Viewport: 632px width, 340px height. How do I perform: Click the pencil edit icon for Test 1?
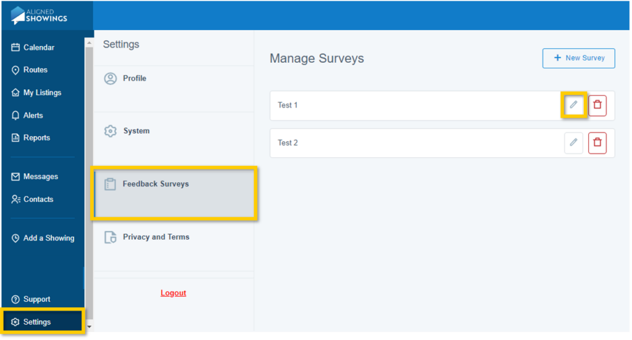click(x=573, y=105)
